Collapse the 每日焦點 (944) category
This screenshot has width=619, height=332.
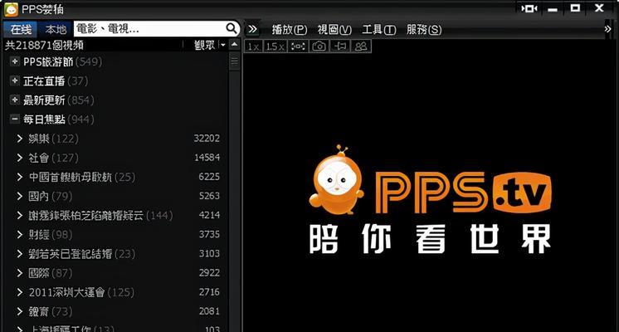(15, 119)
